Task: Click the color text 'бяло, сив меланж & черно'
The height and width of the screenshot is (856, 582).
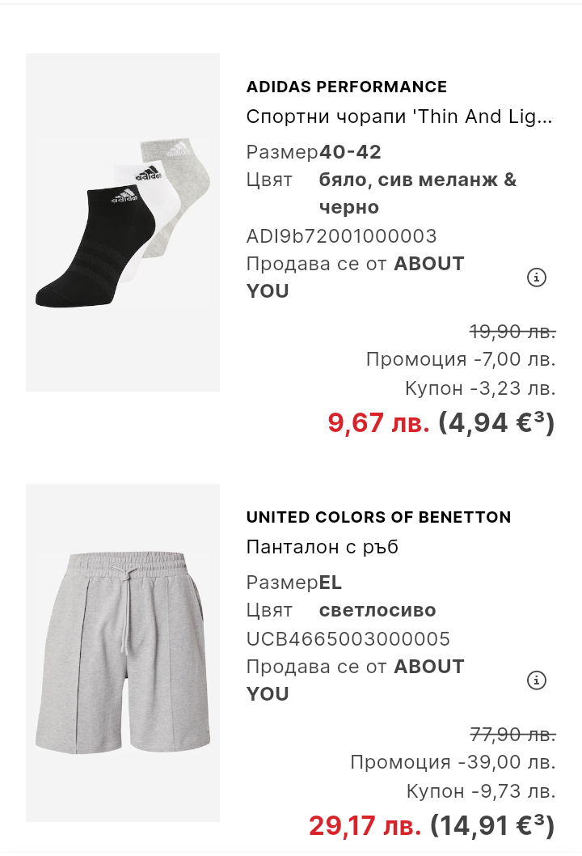Action: (417, 193)
